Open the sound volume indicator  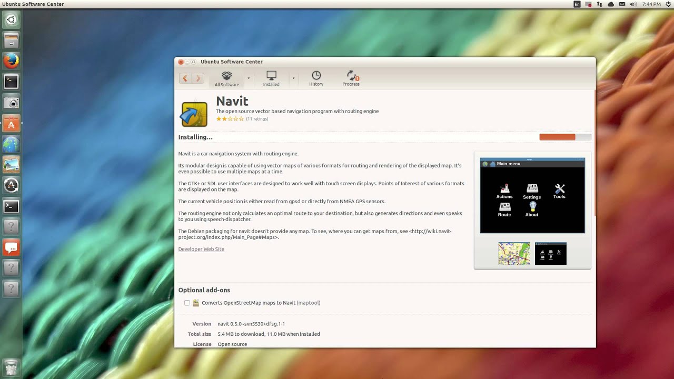(x=633, y=4)
